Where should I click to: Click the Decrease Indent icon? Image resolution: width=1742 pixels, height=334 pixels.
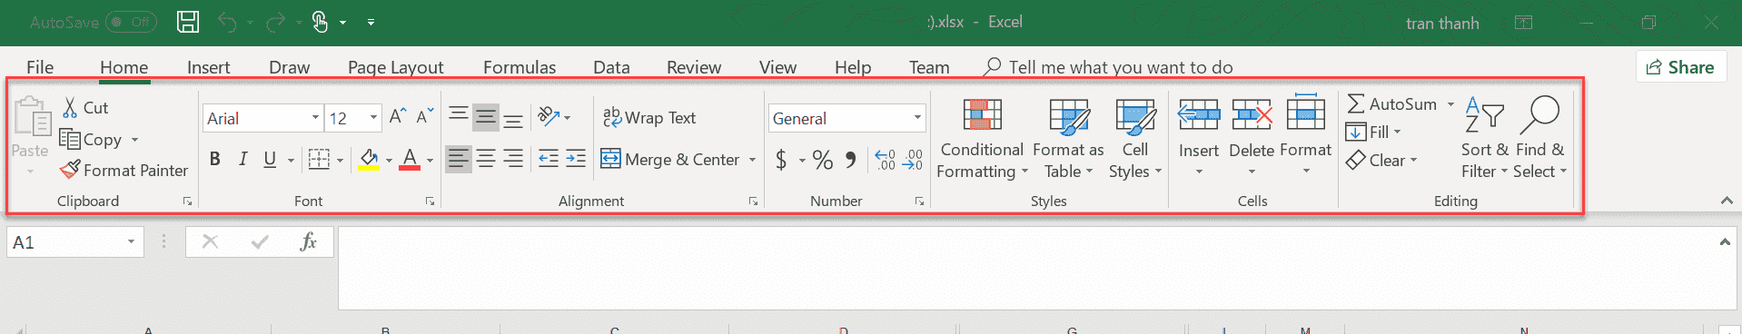pos(549,159)
